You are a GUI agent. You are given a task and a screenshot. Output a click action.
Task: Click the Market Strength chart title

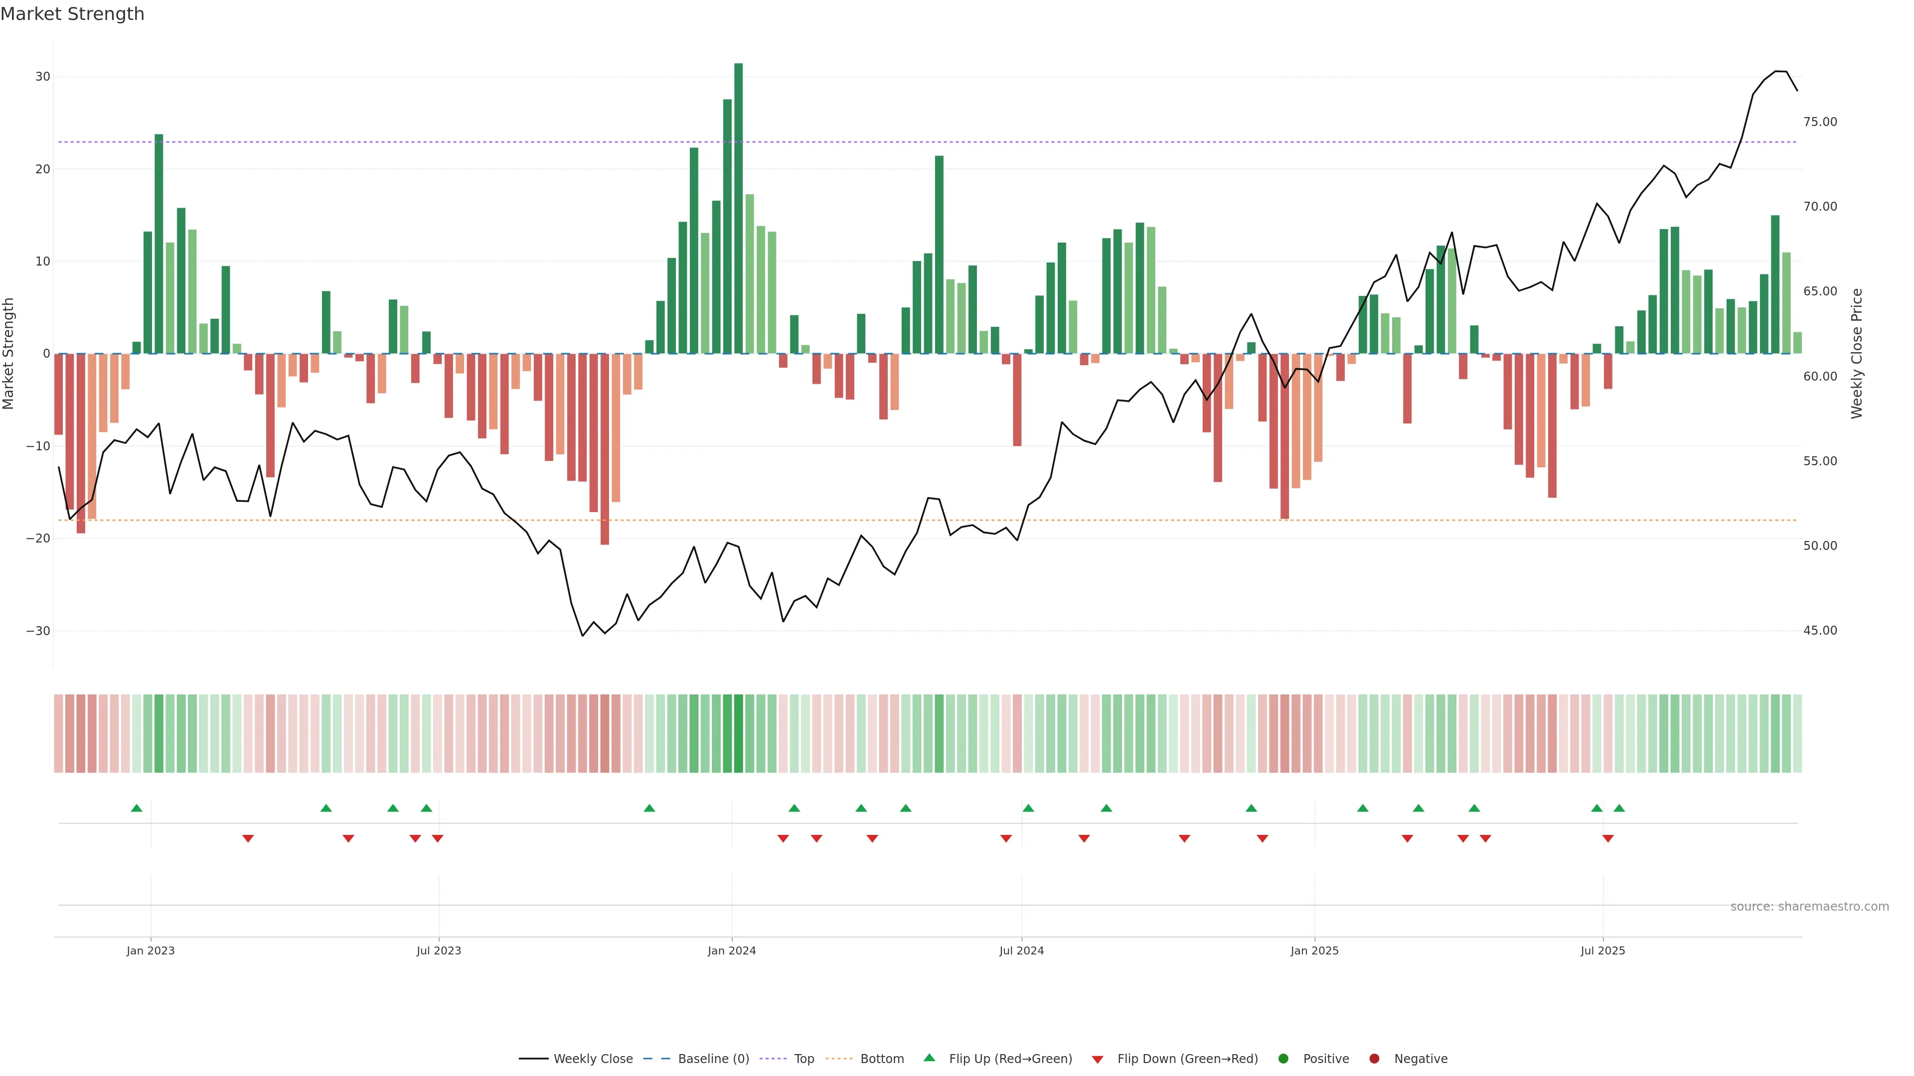(72, 14)
